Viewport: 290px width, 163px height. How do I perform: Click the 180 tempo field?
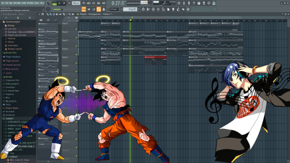click(x=76, y=3)
